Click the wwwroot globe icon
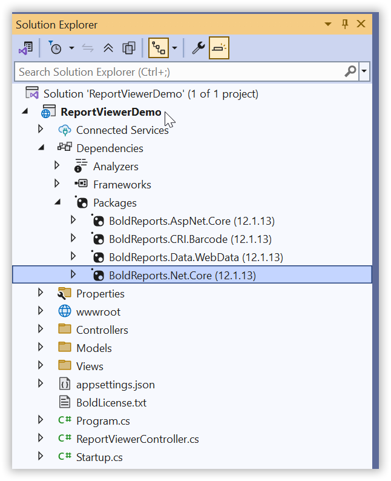The image size is (391, 481). click(x=65, y=311)
